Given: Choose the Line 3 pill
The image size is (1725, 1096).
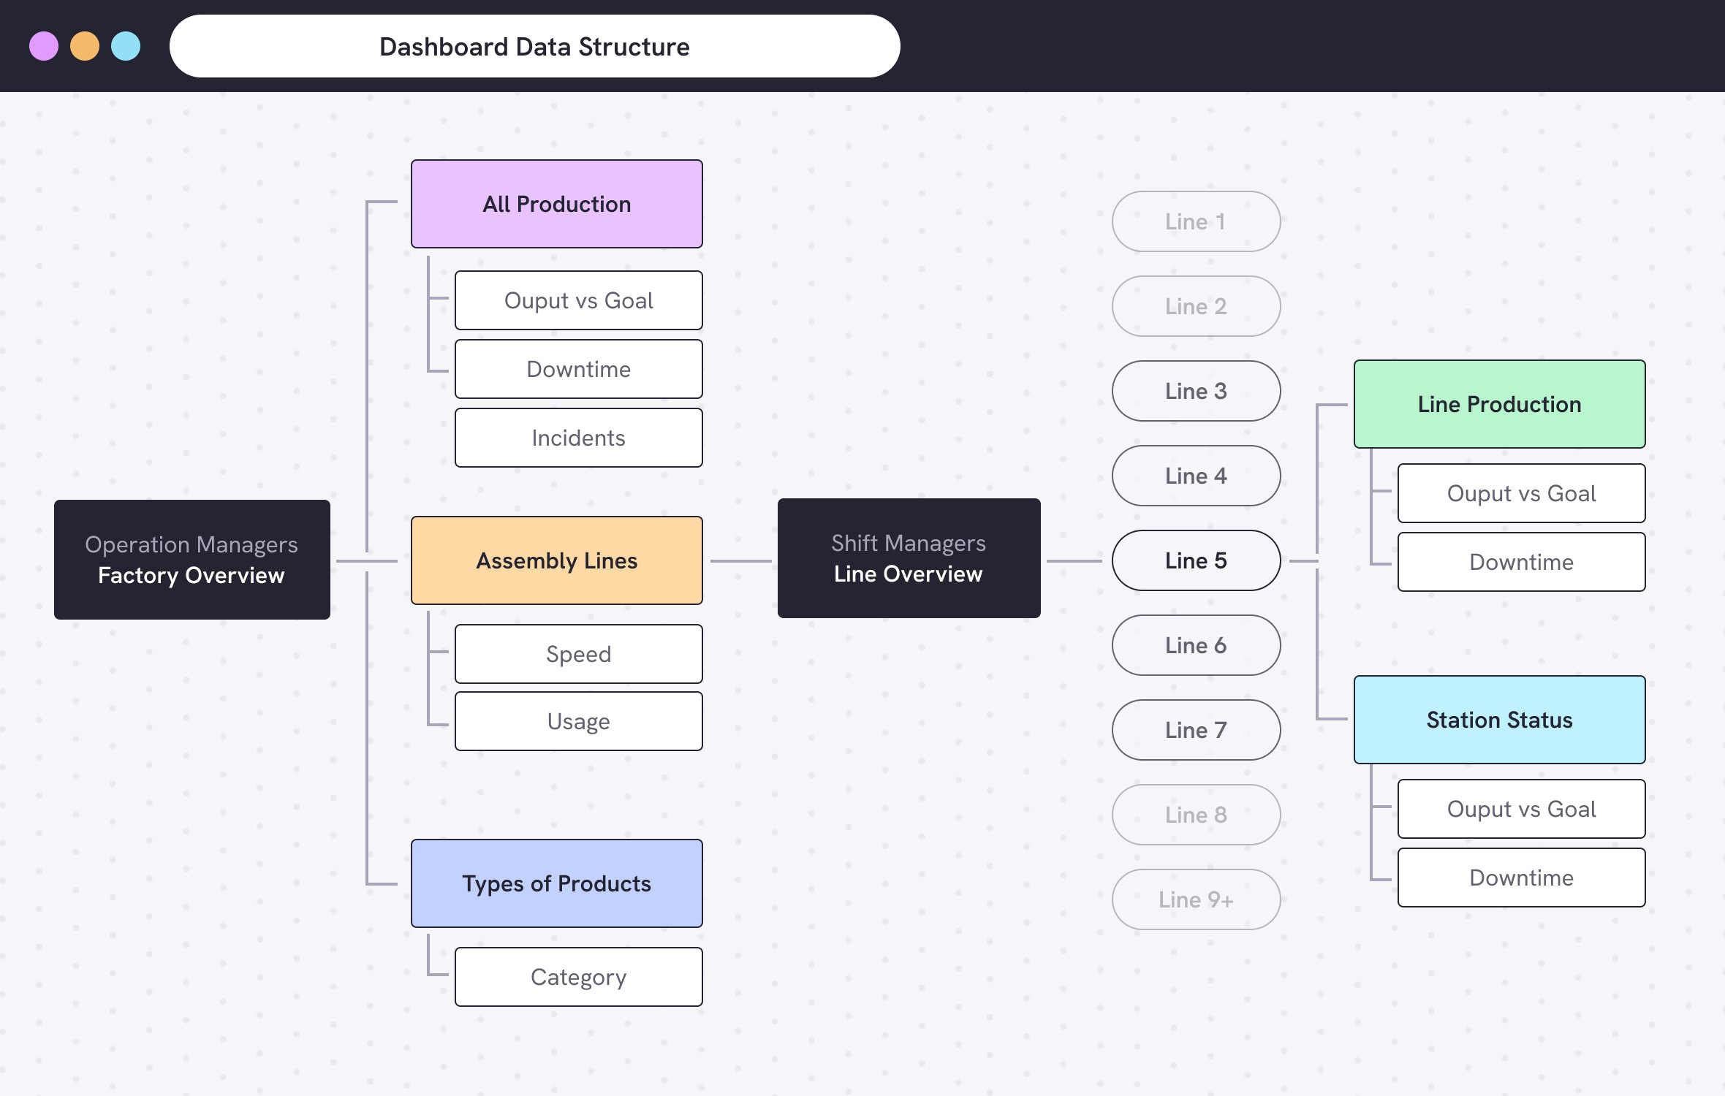Looking at the screenshot, I should [1196, 391].
